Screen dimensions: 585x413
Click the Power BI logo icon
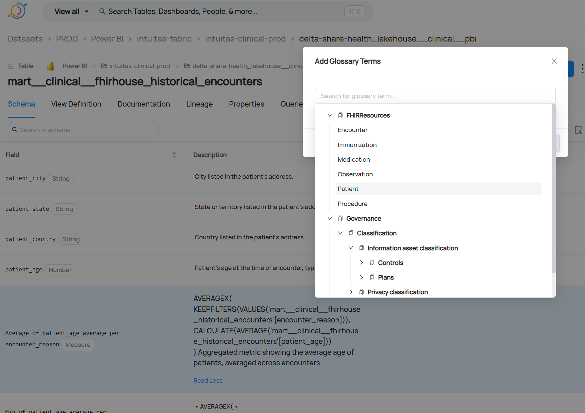point(50,66)
